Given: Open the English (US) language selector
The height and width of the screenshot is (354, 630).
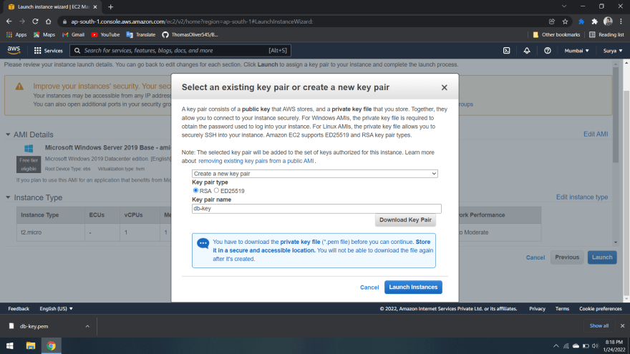Looking at the screenshot, I should (x=56, y=309).
